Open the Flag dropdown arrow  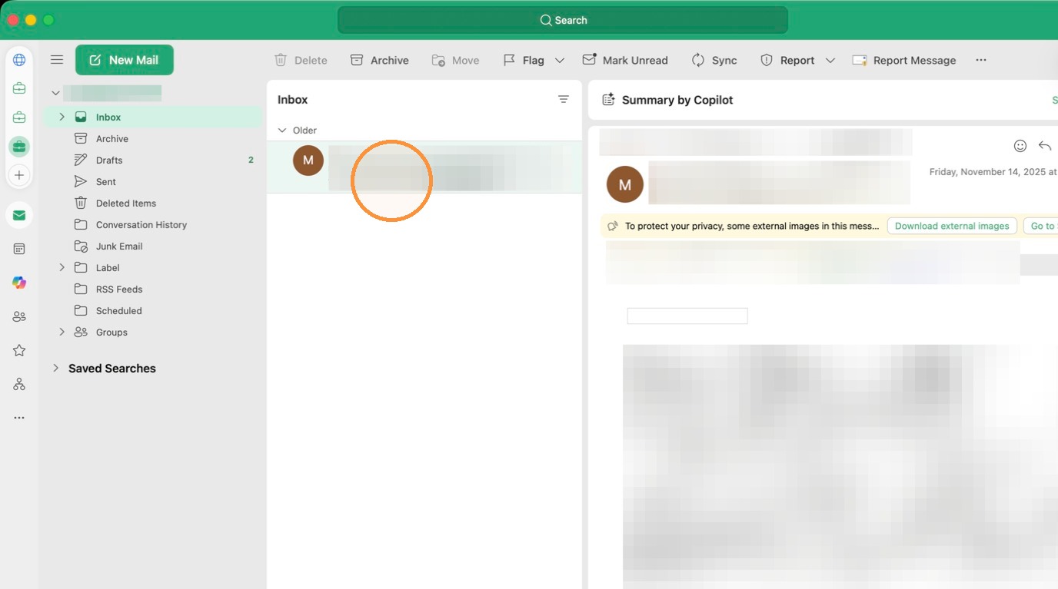[560, 60]
